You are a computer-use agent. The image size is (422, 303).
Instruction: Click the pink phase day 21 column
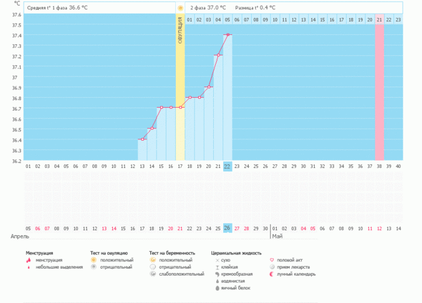tap(379, 93)
